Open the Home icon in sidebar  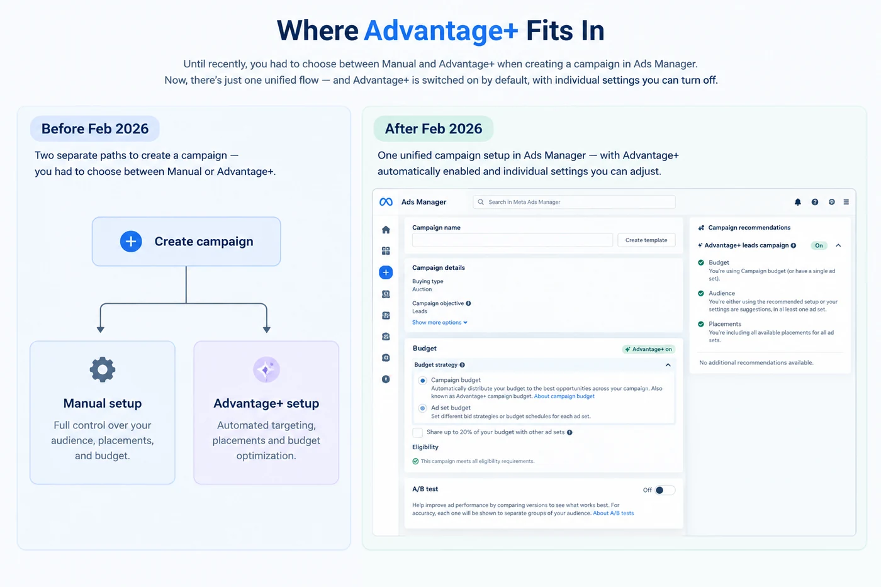pos(386,230)
